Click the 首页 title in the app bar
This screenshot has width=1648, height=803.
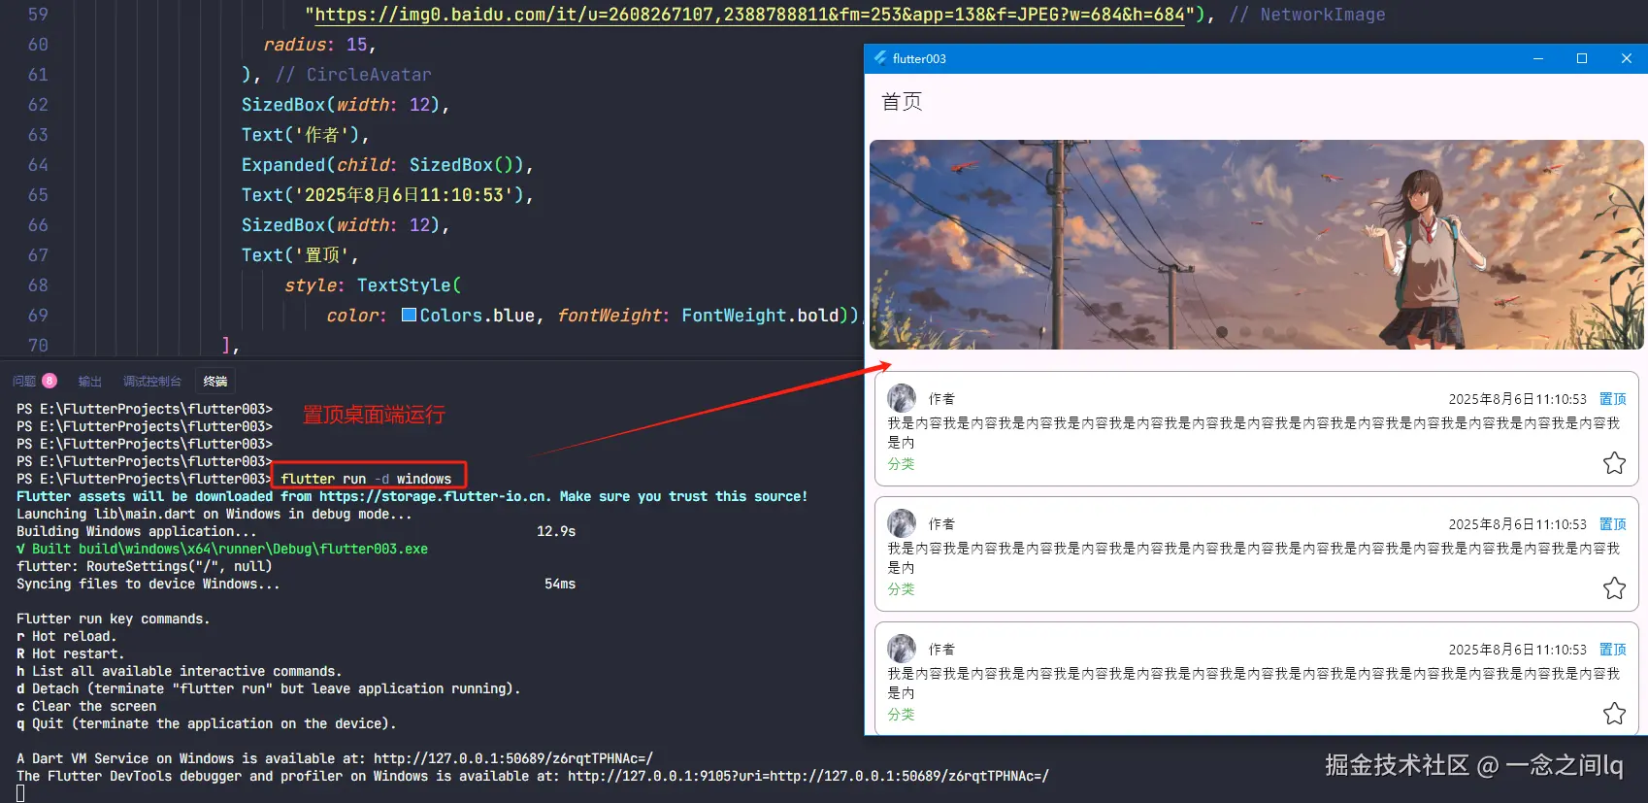[902, 102]
